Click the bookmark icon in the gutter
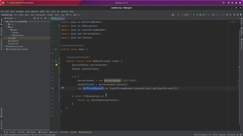 [x=57, y=65]
